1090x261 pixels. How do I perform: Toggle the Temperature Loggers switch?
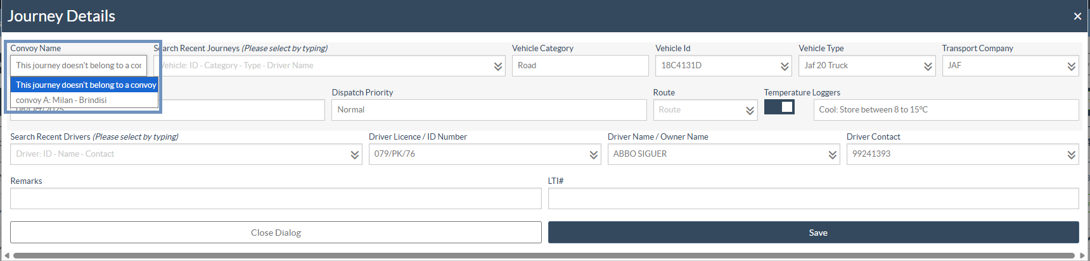pos(779,107)
